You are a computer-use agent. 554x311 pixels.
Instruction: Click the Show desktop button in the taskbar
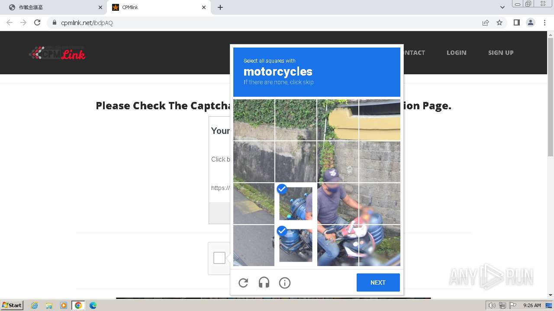point(549,305)
